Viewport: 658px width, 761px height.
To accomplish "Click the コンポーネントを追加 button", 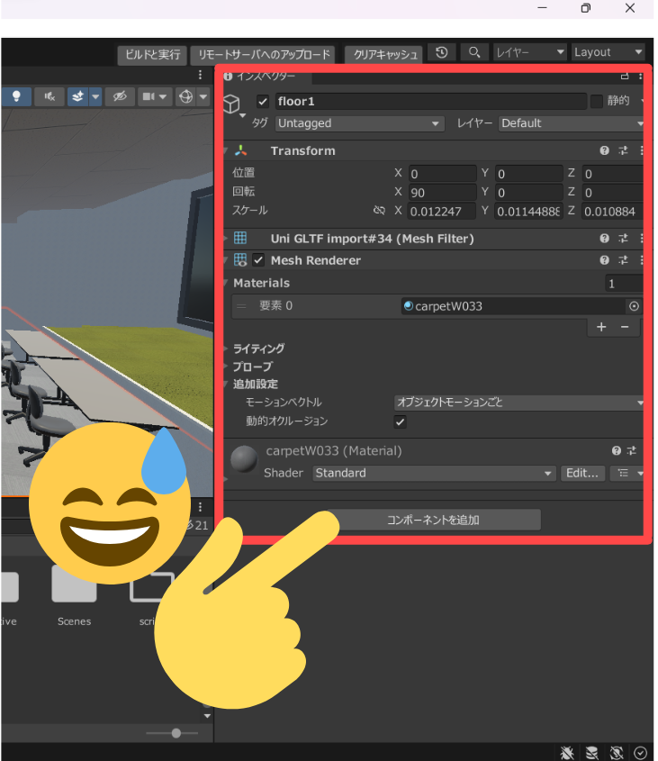I will 433,520.
